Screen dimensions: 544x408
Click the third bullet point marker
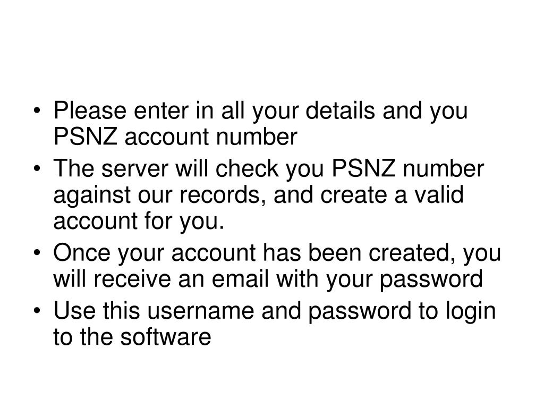(x=37, y=253)
